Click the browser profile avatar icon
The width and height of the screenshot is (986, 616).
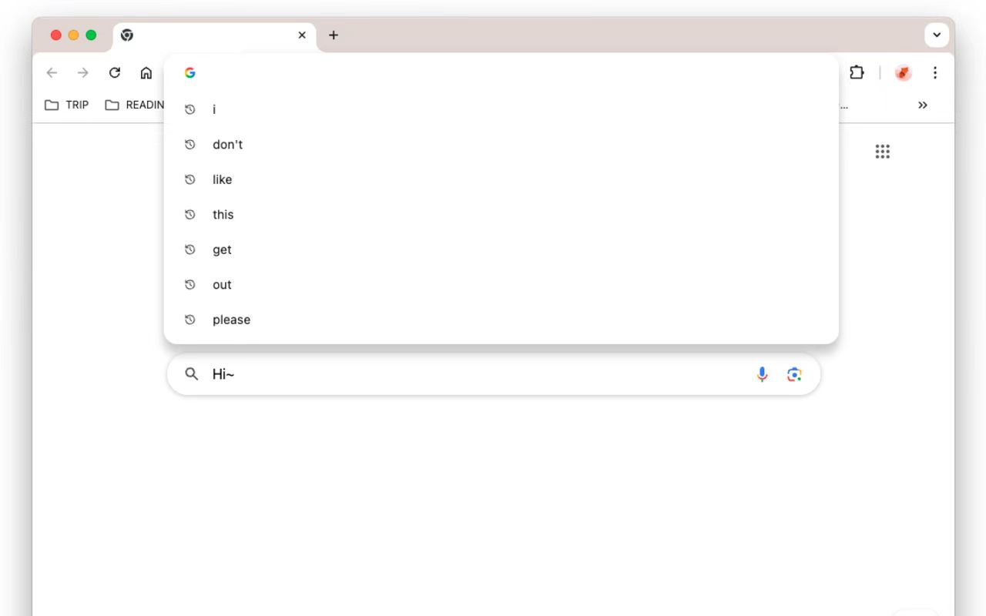[903, 72]
